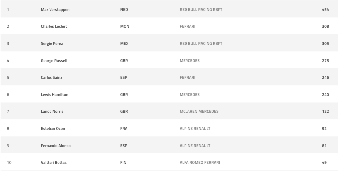Click Verstappen's 454 points value
Viewport: 338px width, 171px height.
(325, 10)
